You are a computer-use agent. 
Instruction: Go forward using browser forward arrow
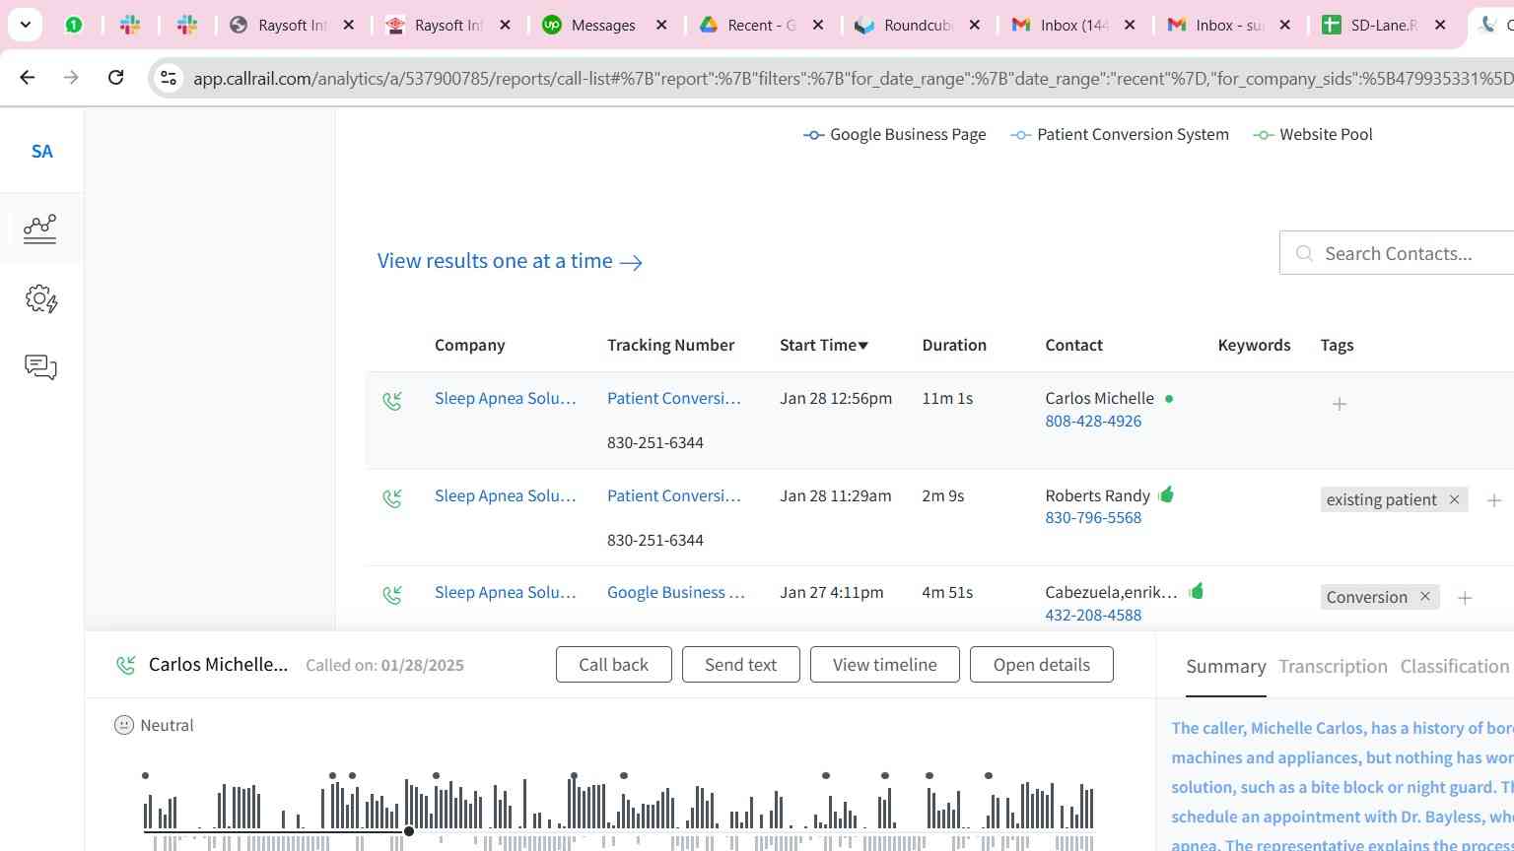[x=71, y=77]
